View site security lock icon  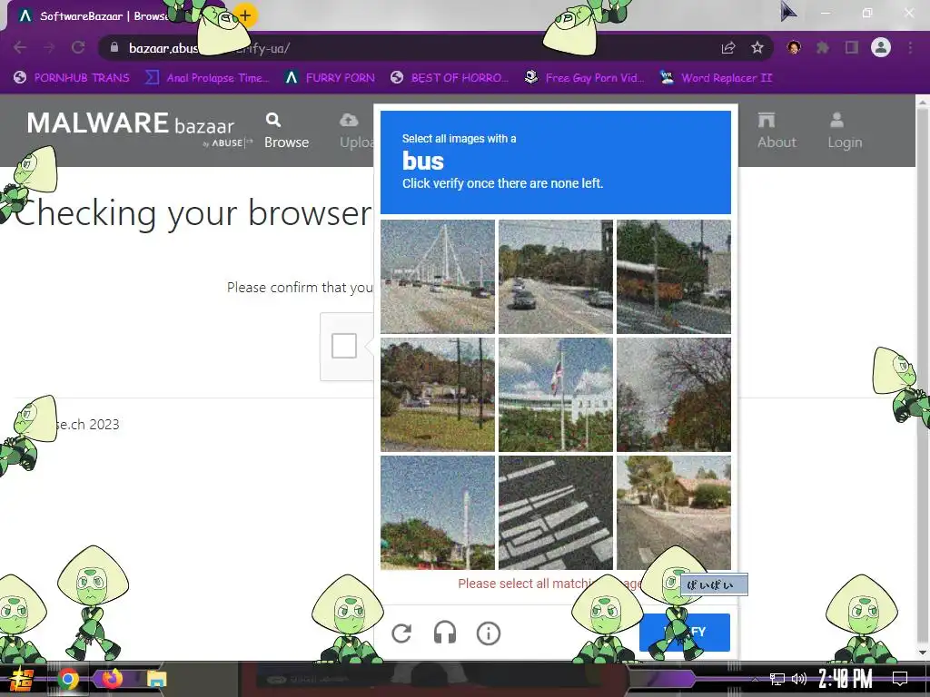pyautogui.click(x=114, y=47)
